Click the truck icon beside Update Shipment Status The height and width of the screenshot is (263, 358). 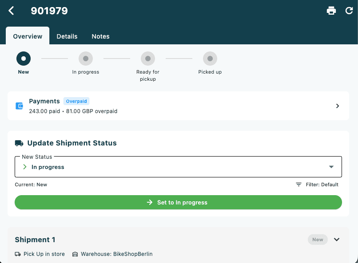[19, 143]
